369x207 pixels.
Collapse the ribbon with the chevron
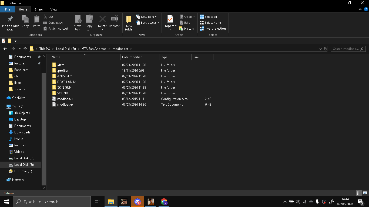360,9
